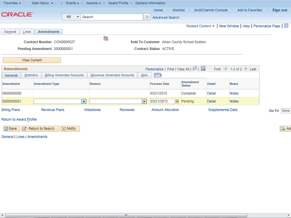
Task: Click the Search text field
Action: [x=112, y=17]
